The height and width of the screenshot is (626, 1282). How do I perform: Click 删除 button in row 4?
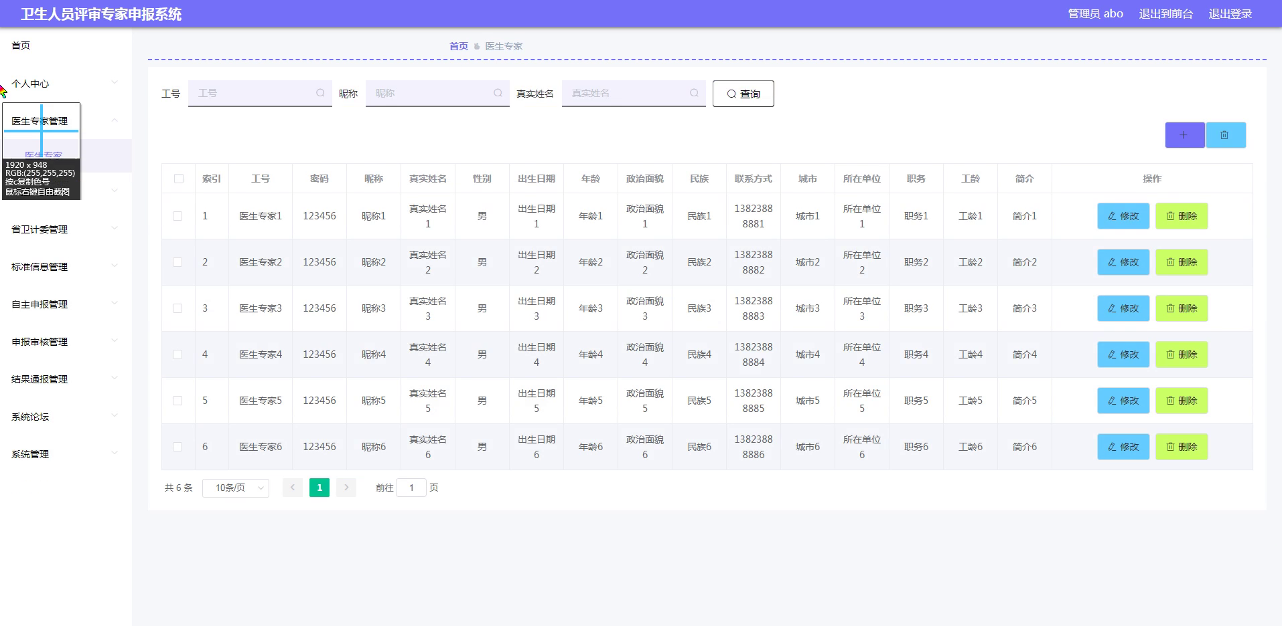pyautogui.click(x=1182, y=354)
